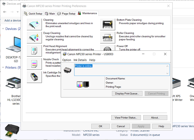Image resolution: width=194 pixels, height=140 pixels.
Task: Select the Maintenance tab
Action: 87,13
